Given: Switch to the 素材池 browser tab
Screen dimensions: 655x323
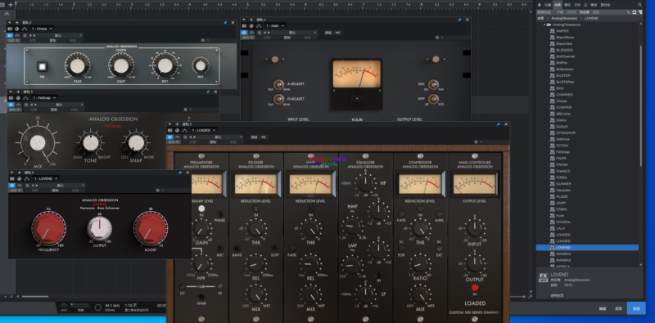Looking at the screenshot, I should point(605,5).
